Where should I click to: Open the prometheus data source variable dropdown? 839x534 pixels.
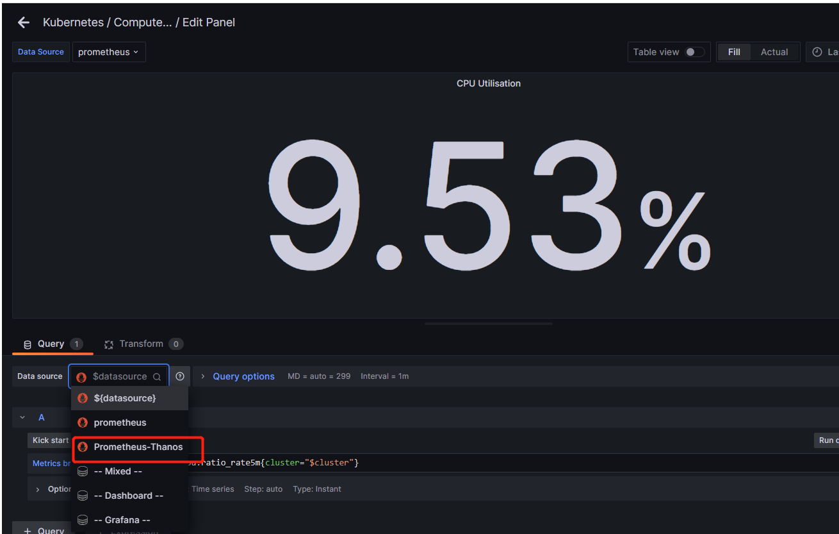tap(109, 52)
